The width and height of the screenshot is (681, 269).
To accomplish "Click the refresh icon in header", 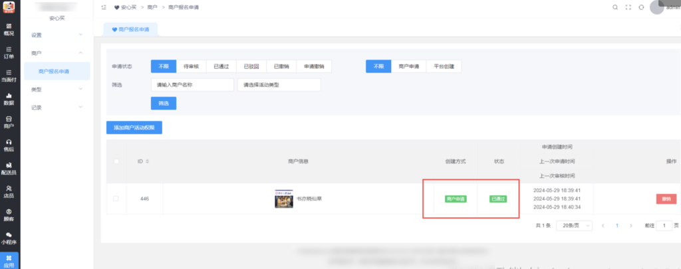I will [x=641, y=7].
